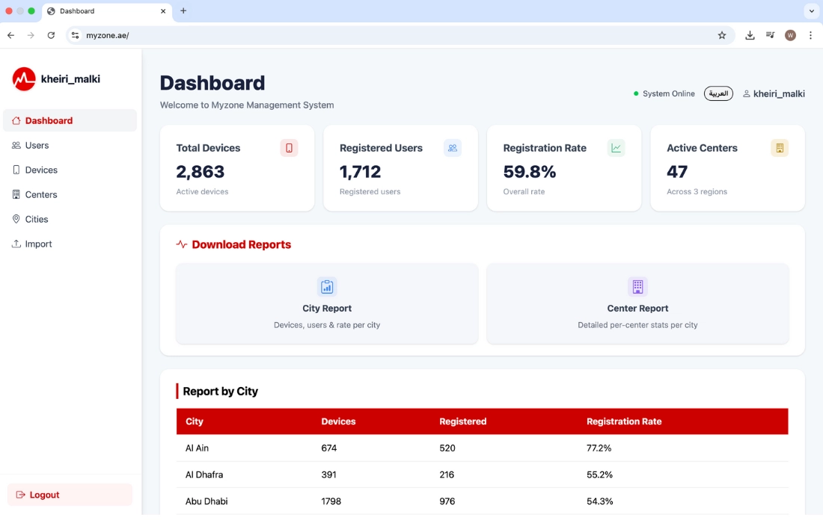
Task: Open Chrome's three-dot menu
Action: (810, 35)
